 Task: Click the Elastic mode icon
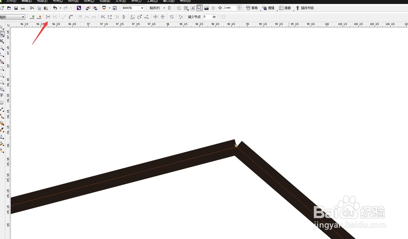click(x=172, y=17)
